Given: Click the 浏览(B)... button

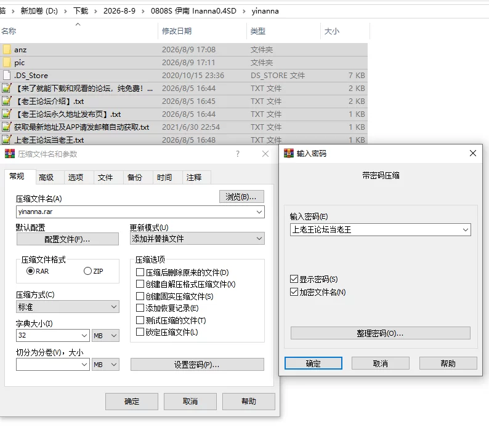Looking at the screenshot, I should tap(241, 197).
